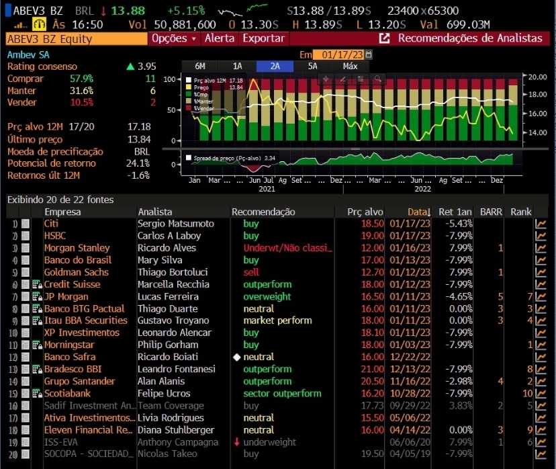The width and height of the screenshot is (556, 469).
Task: Tick the checkbox for ISS-EVA row
Action: [25, 442]
